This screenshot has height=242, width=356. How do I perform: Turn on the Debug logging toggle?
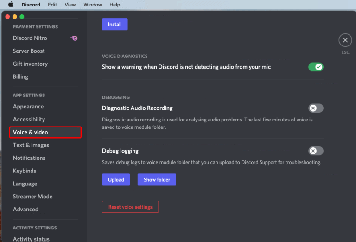click(316, 151)
